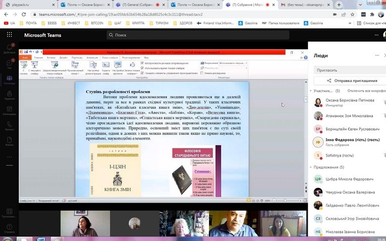Collapse the Предложения suggestions section
Viewport: 386px width, 241px height.
[311, 167]
